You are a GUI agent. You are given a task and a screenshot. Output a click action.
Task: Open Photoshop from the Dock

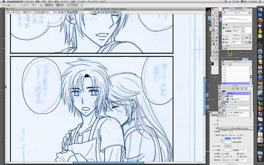coord(260,15)
